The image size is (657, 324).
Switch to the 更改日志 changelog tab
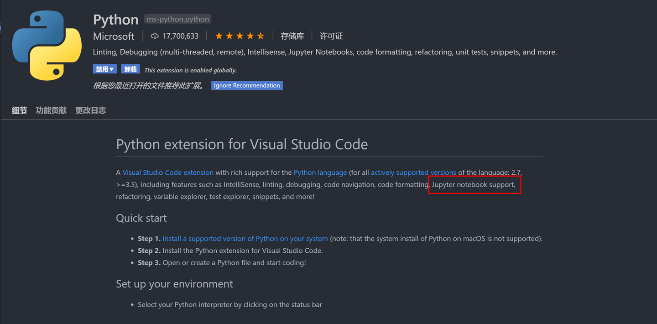coord(91,110)
